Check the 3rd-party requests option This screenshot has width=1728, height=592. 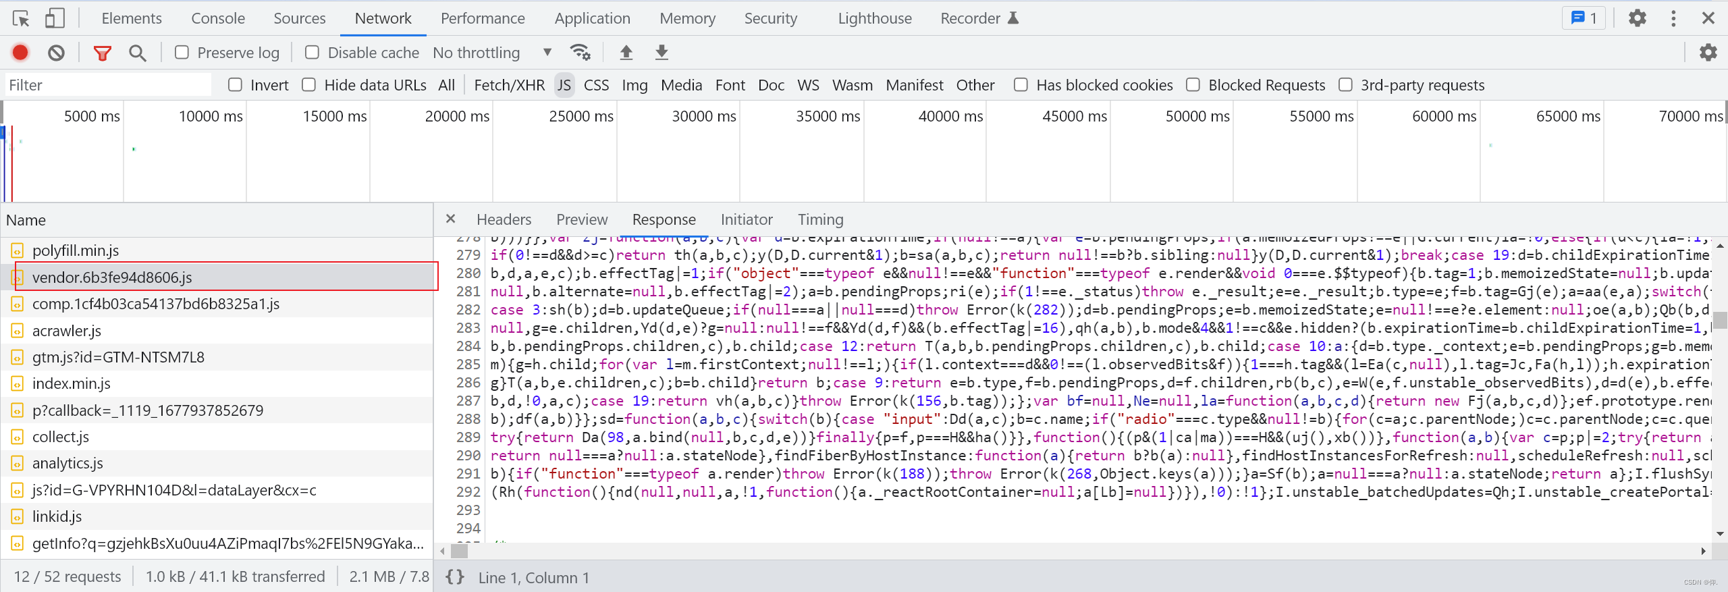pos(1345,84)
